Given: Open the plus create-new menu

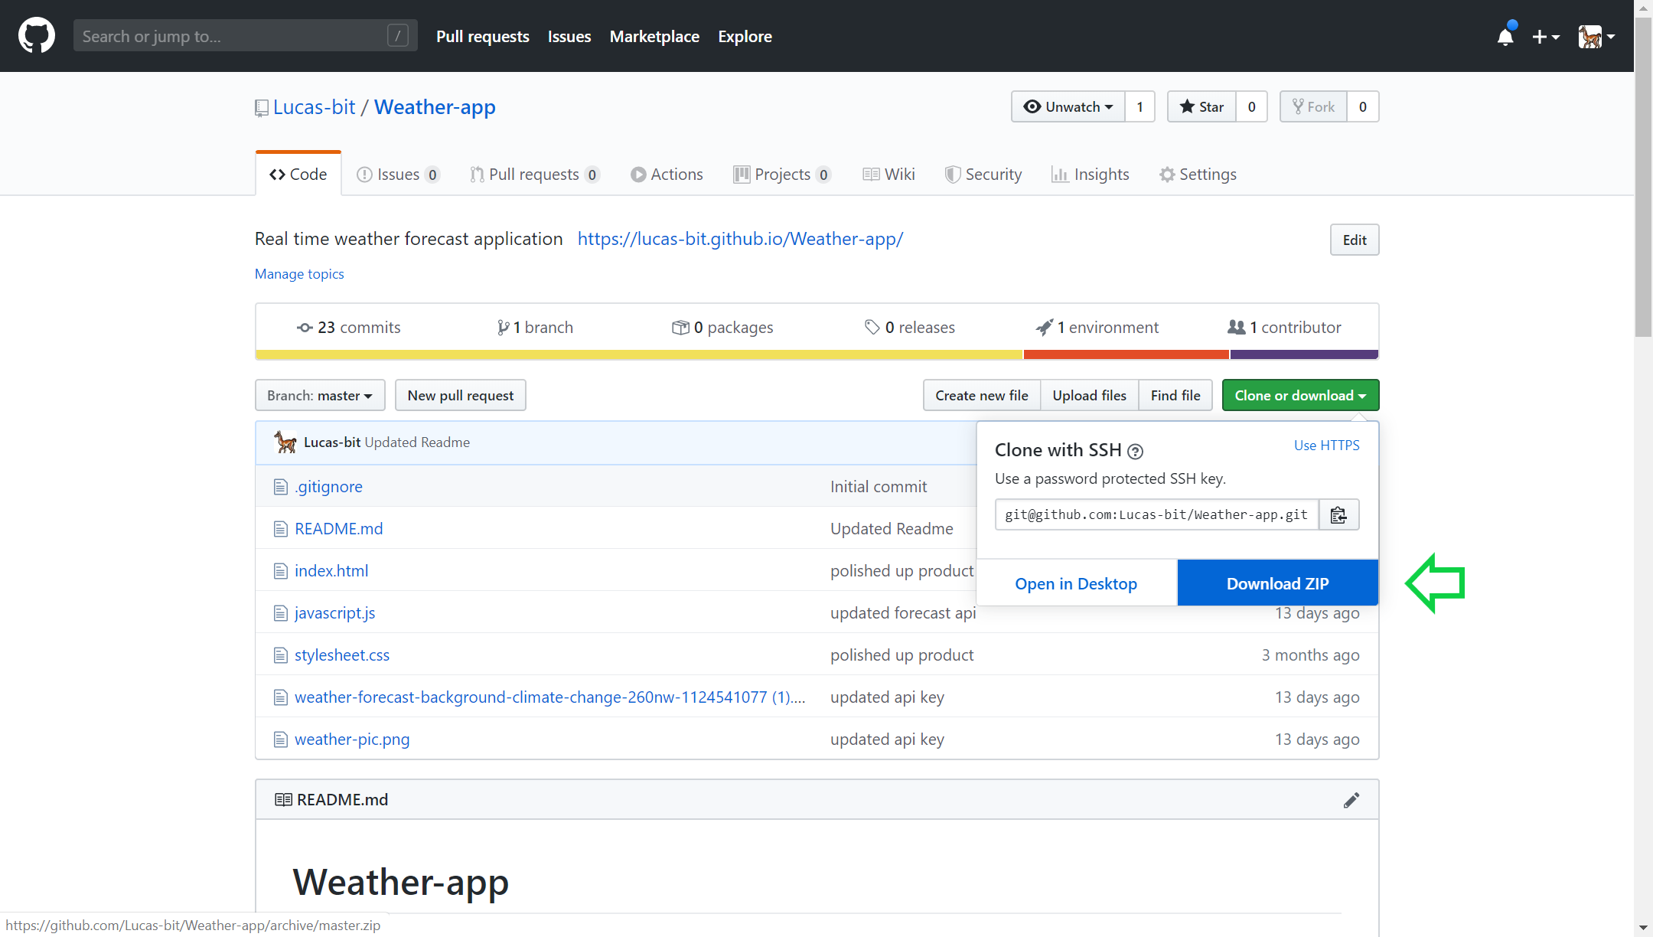Looking at the screenshot, I should pyautogui.click(x=1546, y=36).
